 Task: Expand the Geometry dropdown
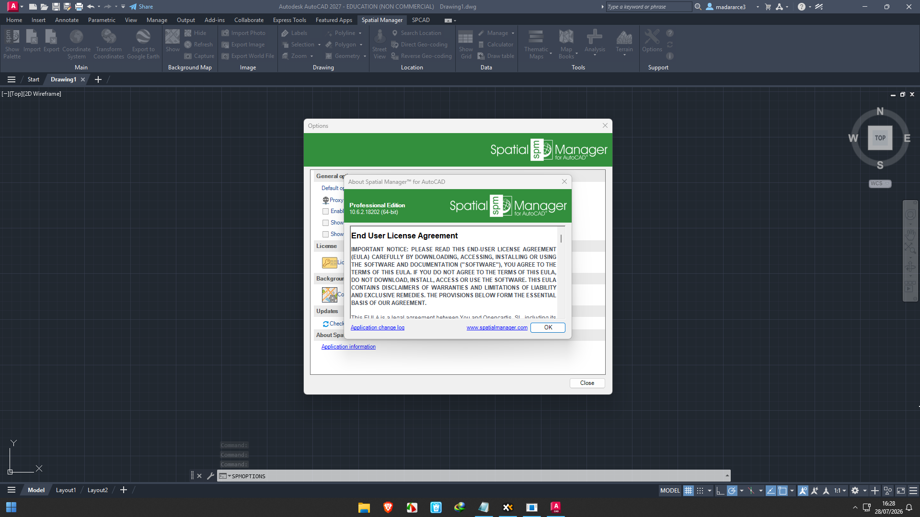pyautogui.click(x=365, y=56)
